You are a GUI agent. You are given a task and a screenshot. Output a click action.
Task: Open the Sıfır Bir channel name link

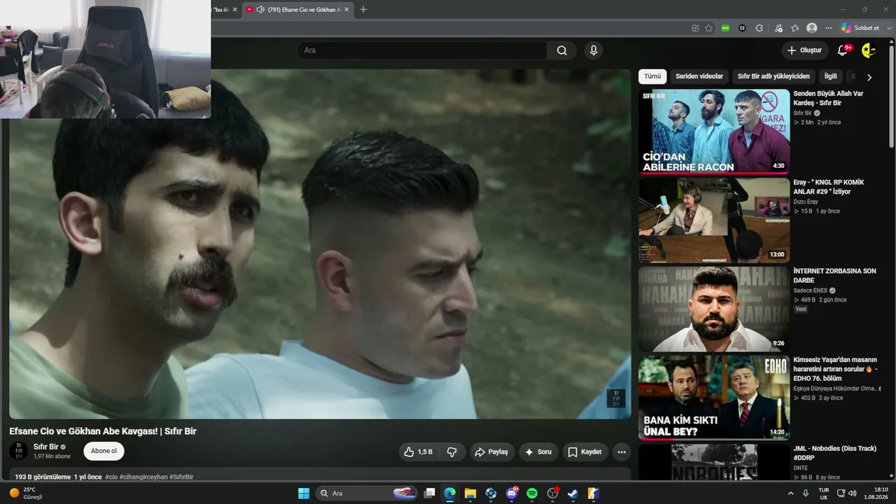coord(45,447)
